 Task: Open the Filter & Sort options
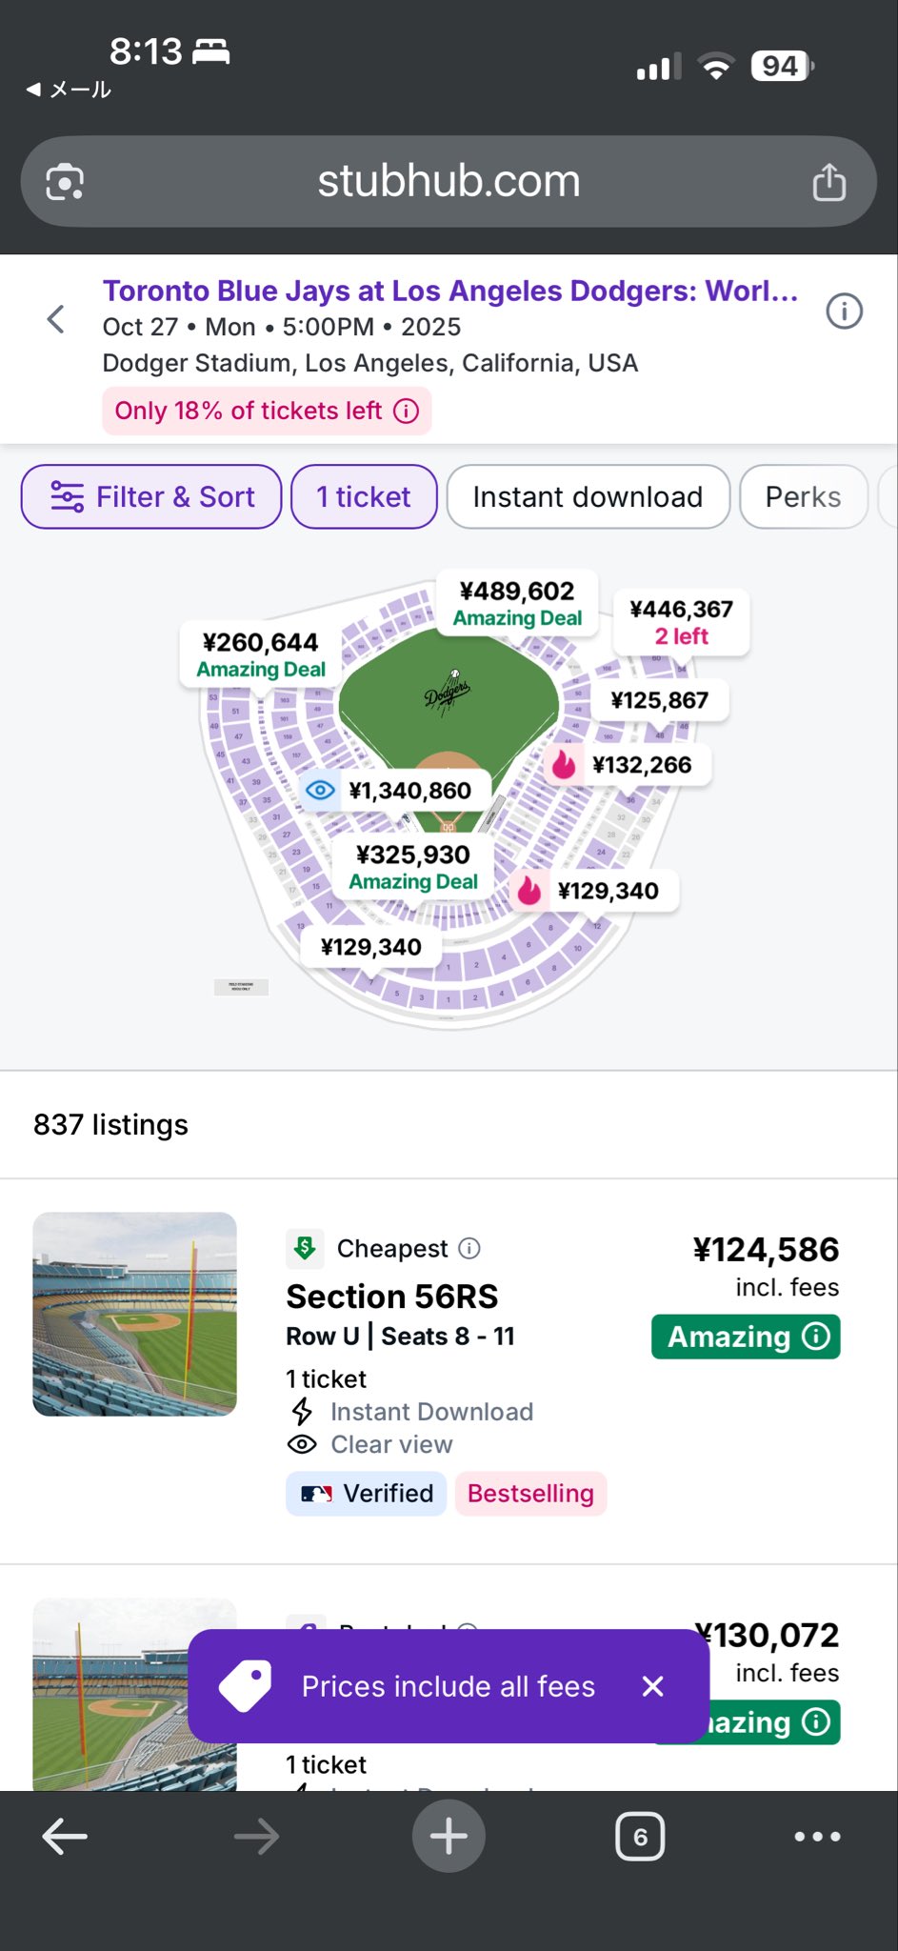pyautogui.click(x=151, y=496)
